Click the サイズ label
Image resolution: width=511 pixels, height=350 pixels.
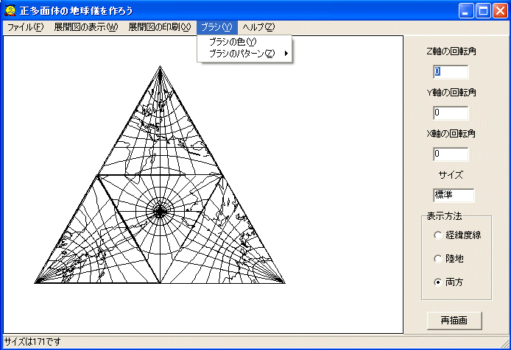[451, 175]
